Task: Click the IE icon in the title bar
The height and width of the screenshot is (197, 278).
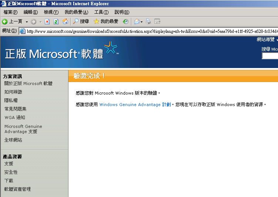Action: pos(4,3)
